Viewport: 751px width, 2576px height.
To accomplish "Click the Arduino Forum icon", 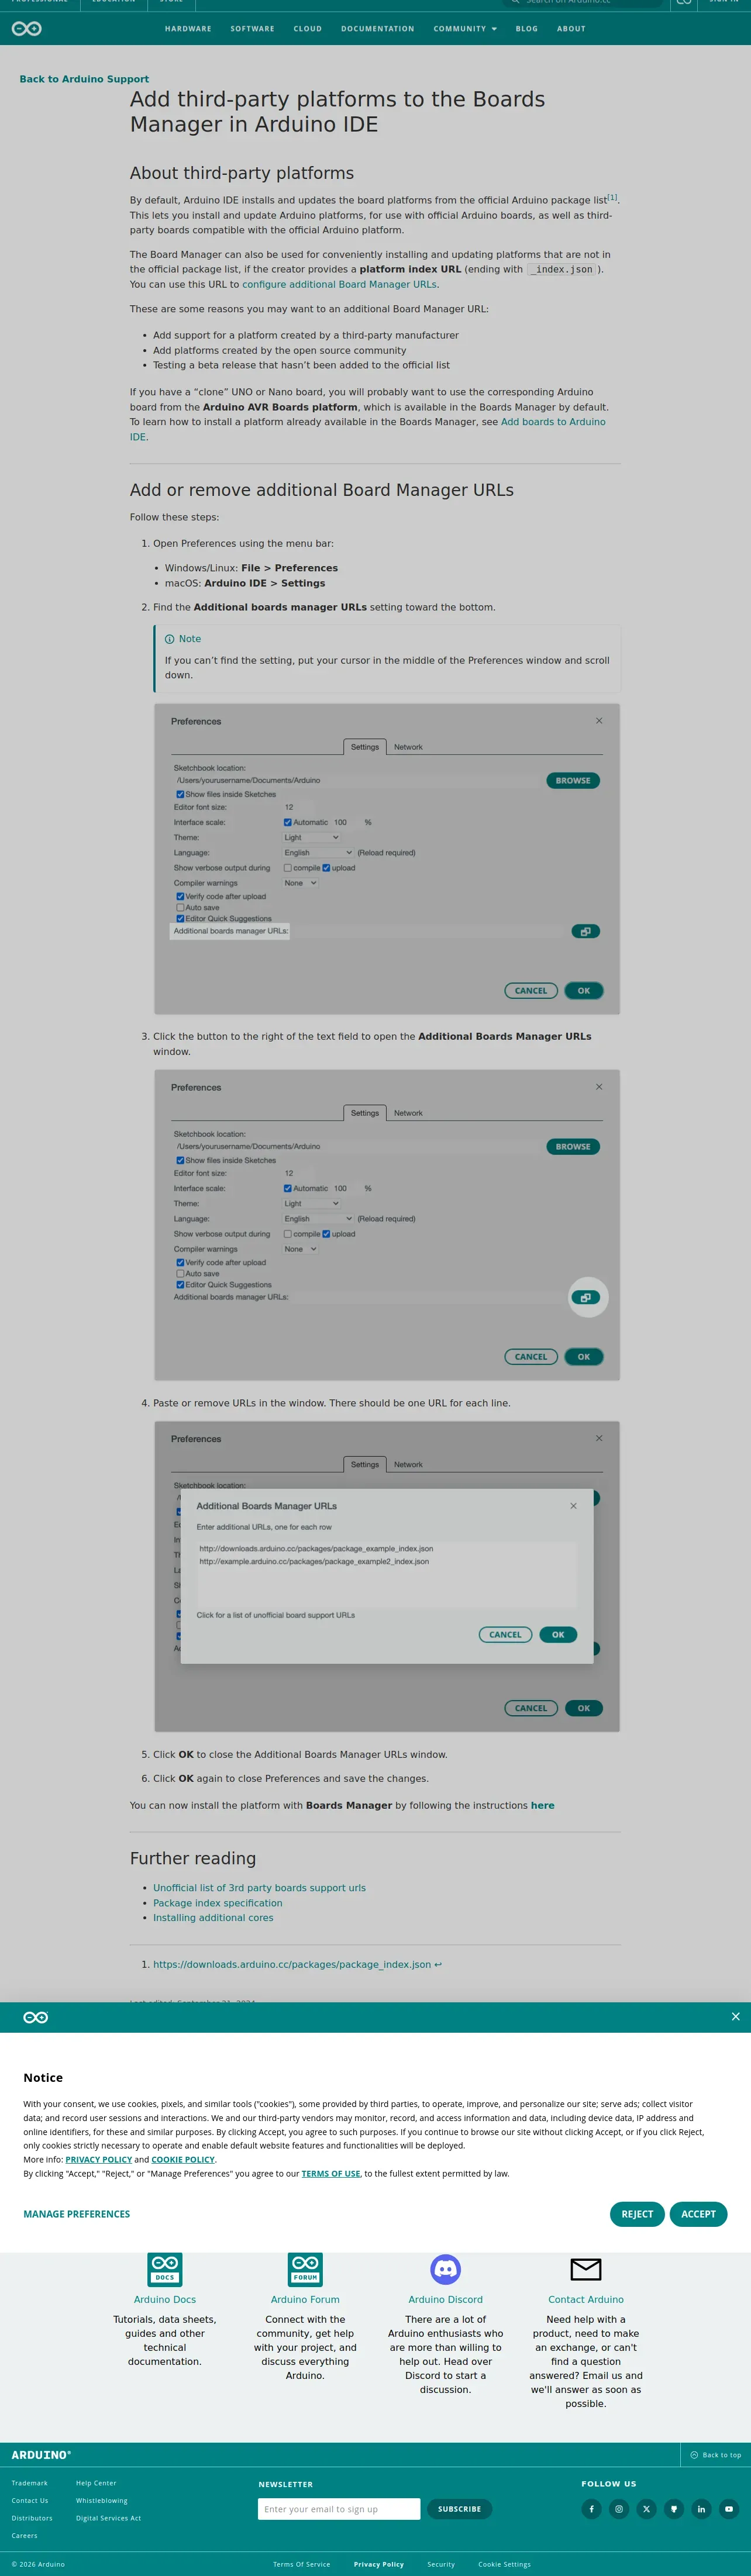I will click(x=305, y=2269).
